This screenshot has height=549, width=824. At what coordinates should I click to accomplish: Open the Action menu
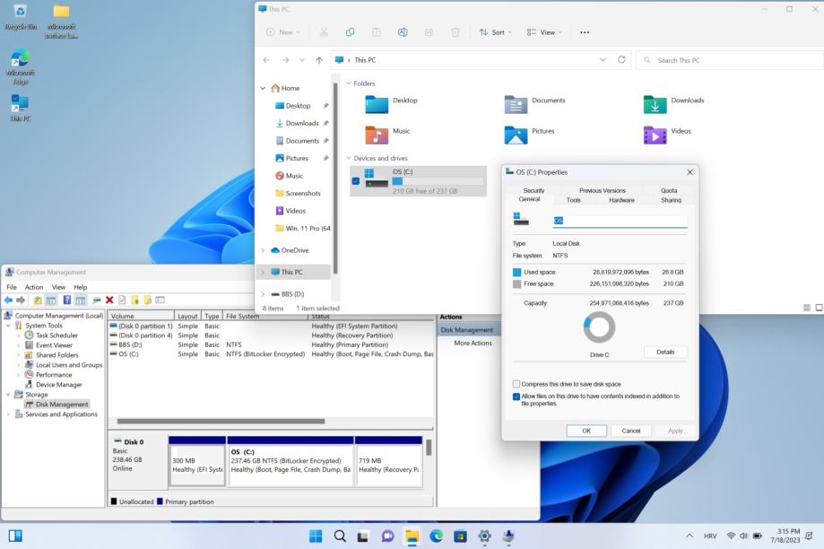pos(34,287)
